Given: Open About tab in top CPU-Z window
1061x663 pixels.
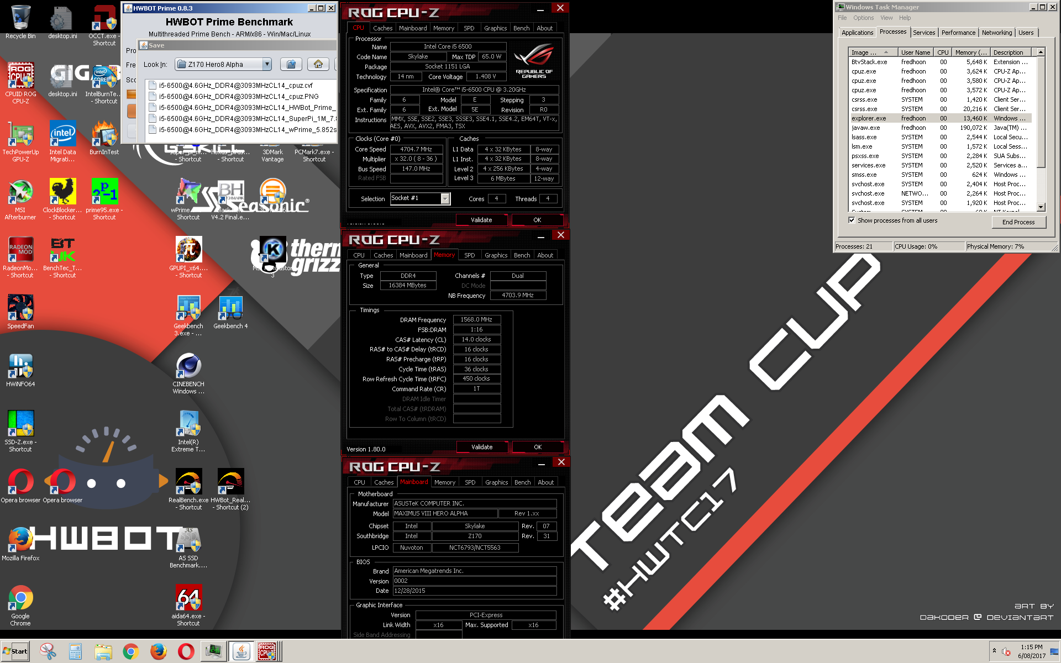Looking at the screenshot, I should (x=544, y=28).
